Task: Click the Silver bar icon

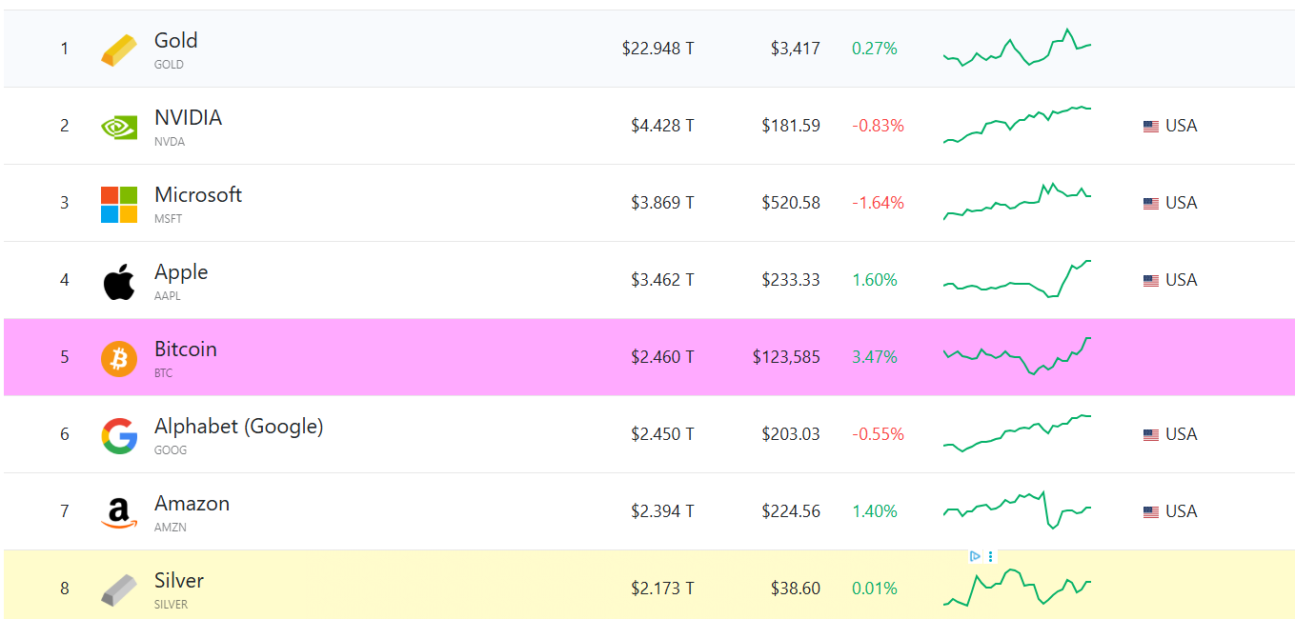Action: click(119, 590)
